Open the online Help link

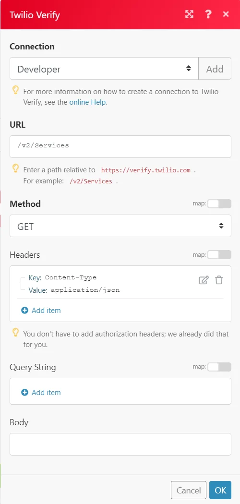(x=88, y=103)
